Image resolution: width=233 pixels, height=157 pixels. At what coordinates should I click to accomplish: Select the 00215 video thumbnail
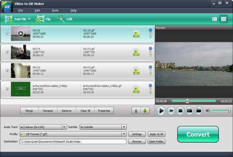[x=21, y=70]
